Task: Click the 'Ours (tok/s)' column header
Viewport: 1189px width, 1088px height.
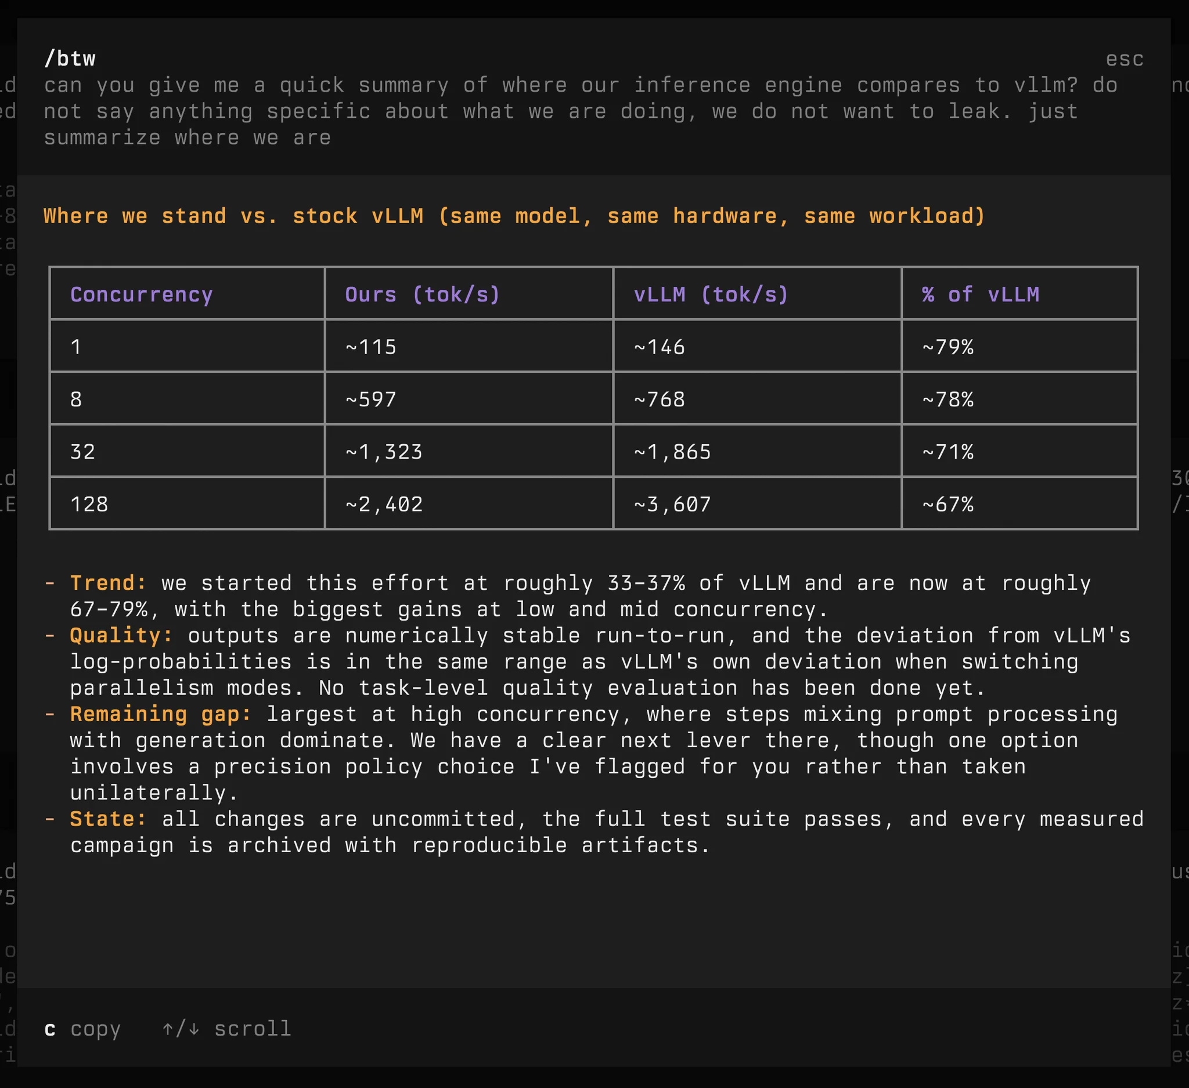Action: click(422, 294)
